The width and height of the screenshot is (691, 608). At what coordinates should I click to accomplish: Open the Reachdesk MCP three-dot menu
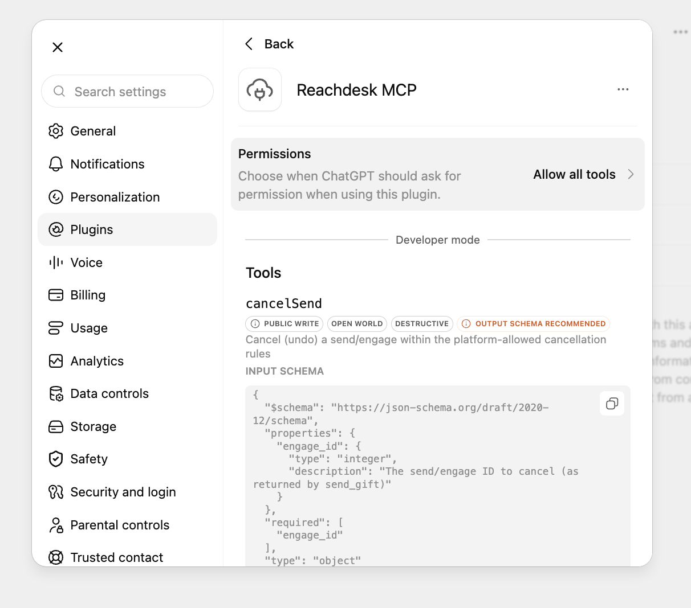[x=623, y=89]
